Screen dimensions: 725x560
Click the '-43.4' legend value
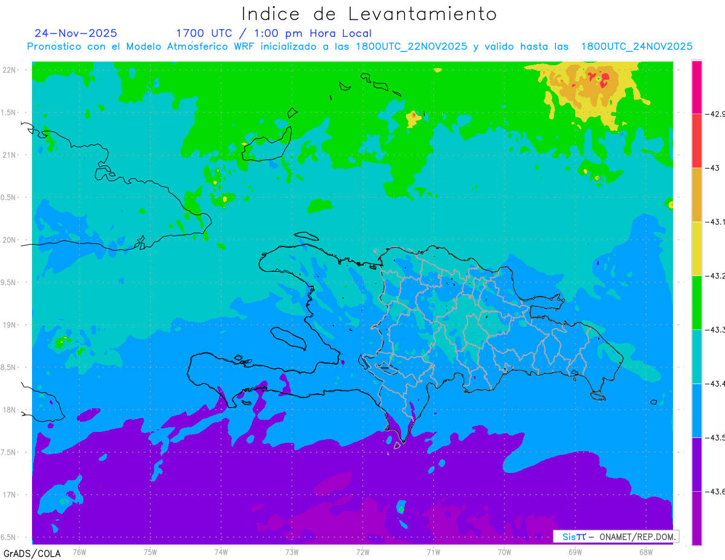pos(715,384)
